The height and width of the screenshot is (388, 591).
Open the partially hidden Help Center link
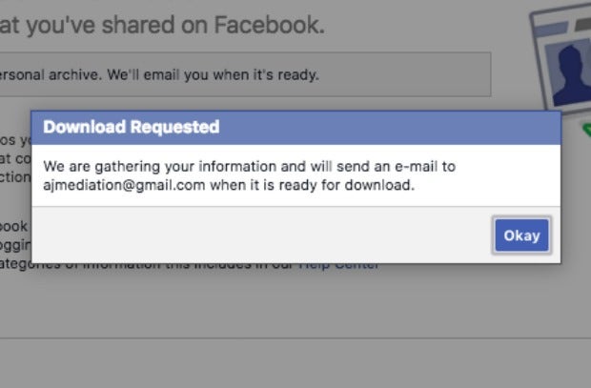coord(338,266)
